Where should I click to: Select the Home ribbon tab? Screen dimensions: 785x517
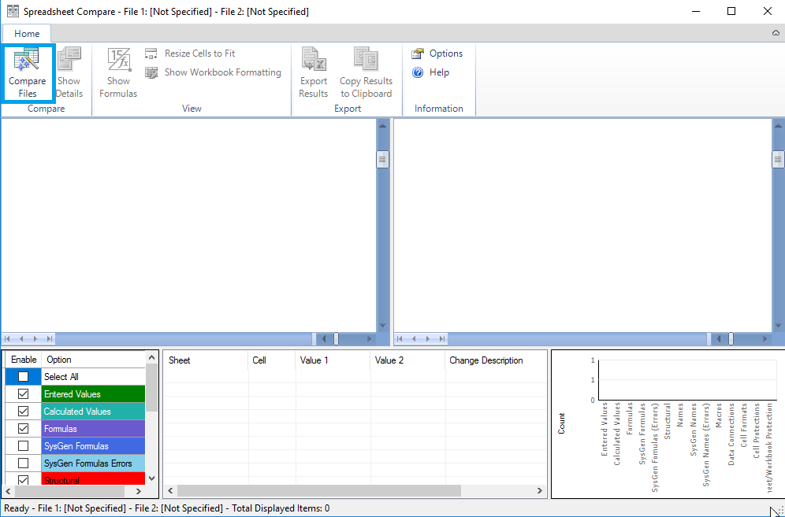27,34
